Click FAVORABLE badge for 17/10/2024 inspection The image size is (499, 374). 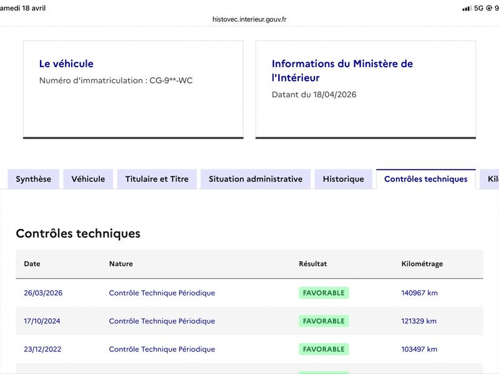tap(324, 321)
